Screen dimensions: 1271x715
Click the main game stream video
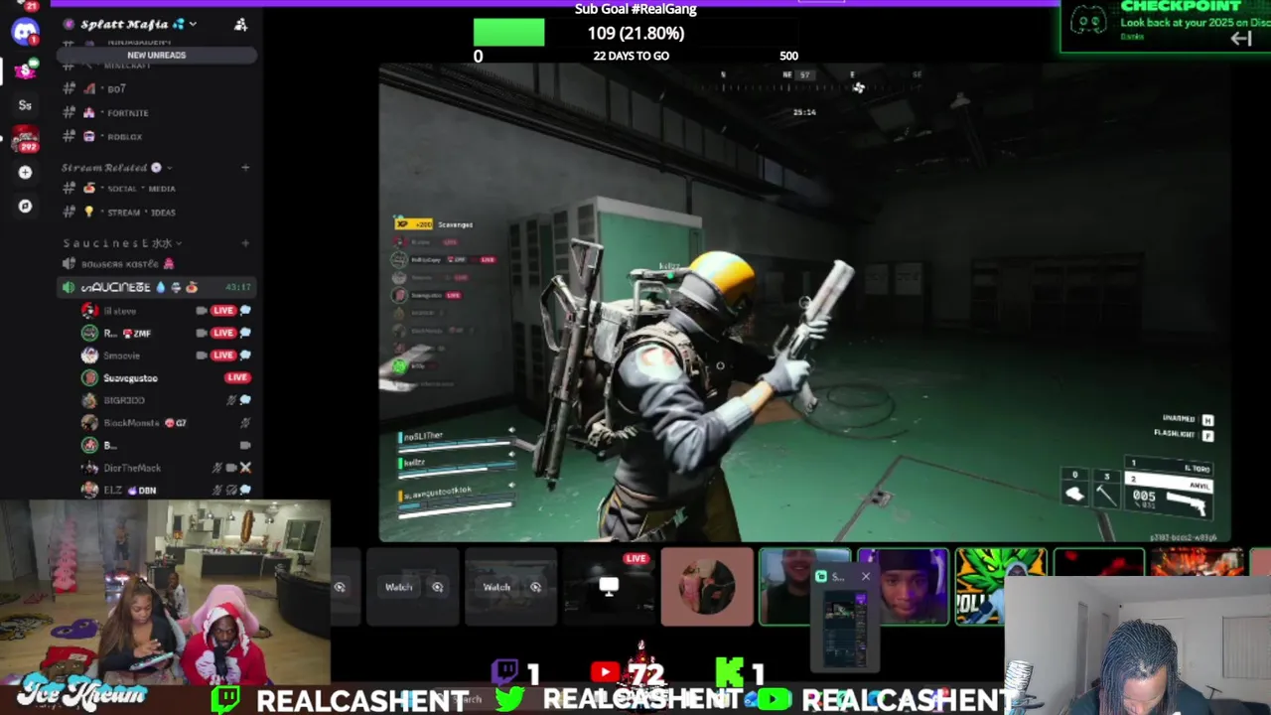tap(804, 304)
